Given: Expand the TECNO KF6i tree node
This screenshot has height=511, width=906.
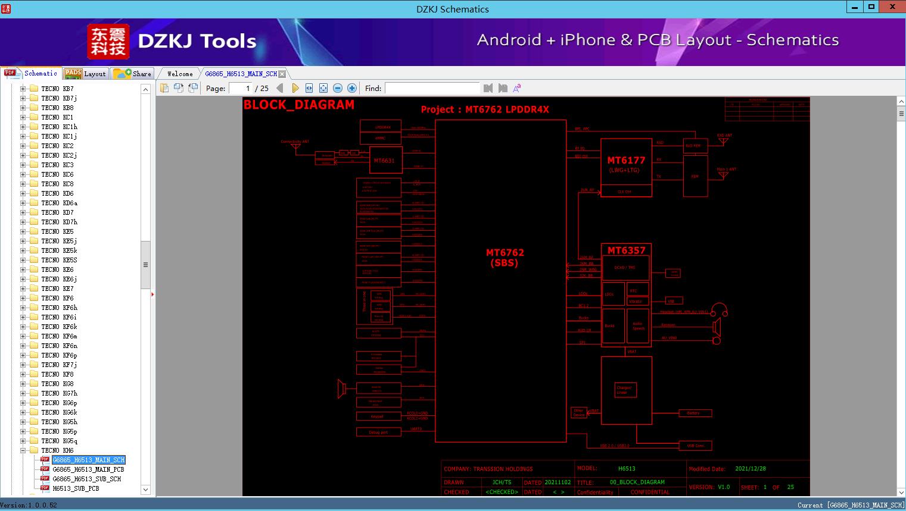Looking at the screenshot, I should 23,317.
